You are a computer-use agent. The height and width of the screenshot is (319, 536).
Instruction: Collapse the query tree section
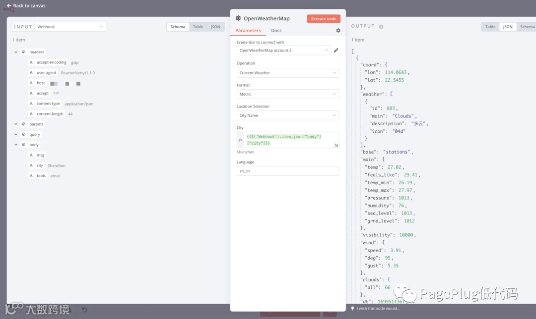point(16,134)
